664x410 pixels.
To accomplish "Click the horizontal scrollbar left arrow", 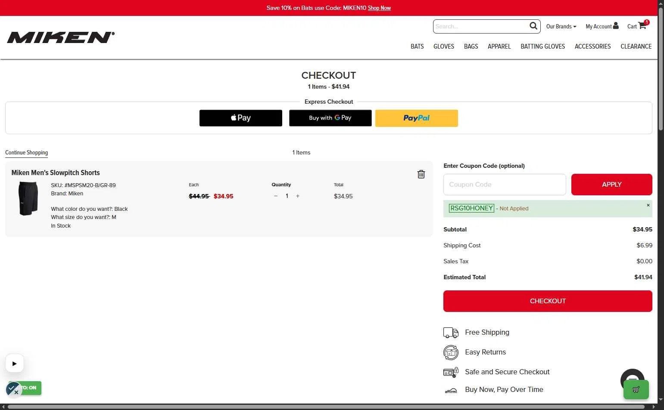I will click(x=3, y=407).
